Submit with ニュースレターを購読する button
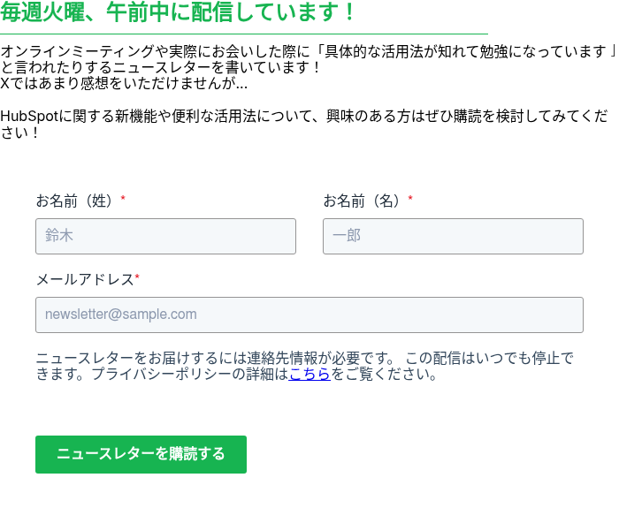The width and height of the screenshot is (619, 508). (x=141, y=454)
